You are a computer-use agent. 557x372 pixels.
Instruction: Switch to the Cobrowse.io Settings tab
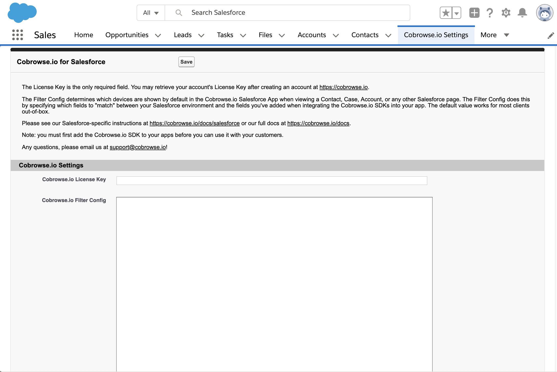tap(436, 35)
